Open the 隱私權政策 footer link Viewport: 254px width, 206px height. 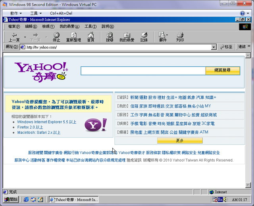pyautogui.click(x=171, y=153)
